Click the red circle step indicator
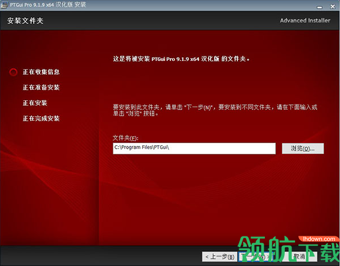The width and height of the screenshot is (340, 266). point(13,72)
